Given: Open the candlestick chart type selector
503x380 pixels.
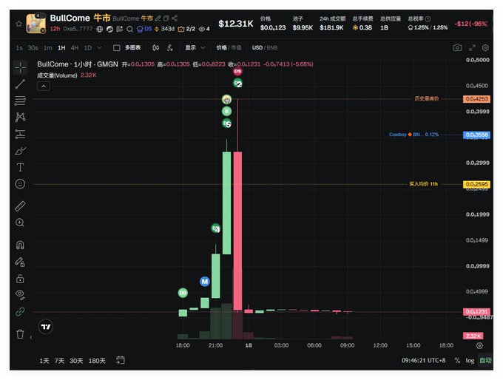Looking at the screenshot, I should coord(155,48).
